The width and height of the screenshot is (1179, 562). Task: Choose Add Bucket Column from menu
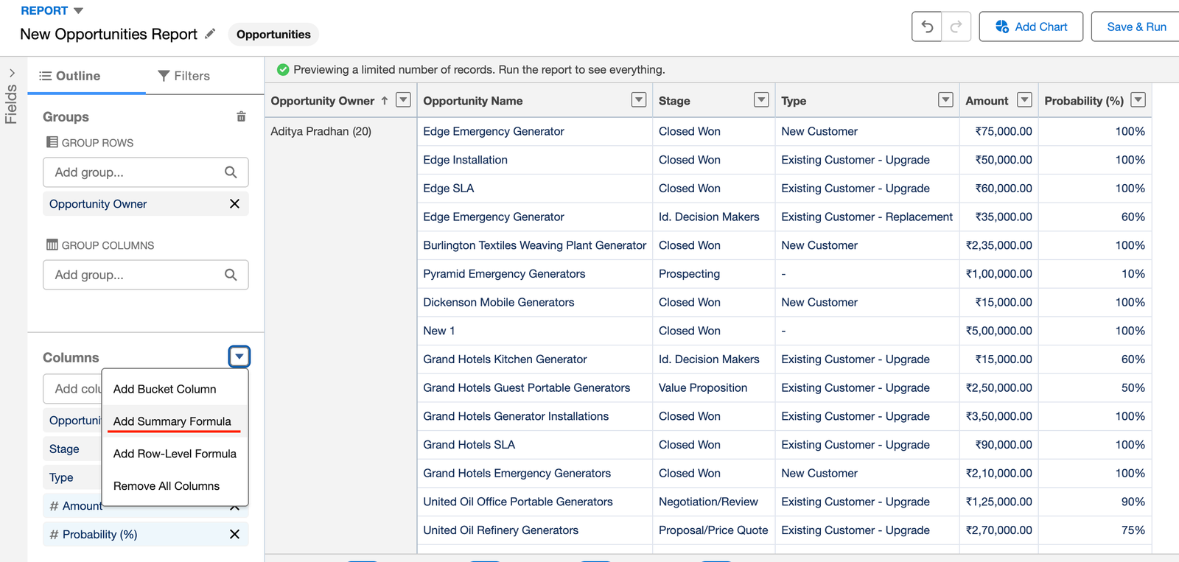click(165, 389)
